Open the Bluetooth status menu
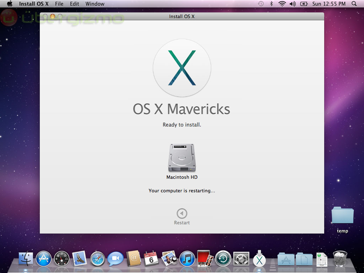Image resolution: width=364 pixels, height=273 pixels. click(x=271, y=4)
